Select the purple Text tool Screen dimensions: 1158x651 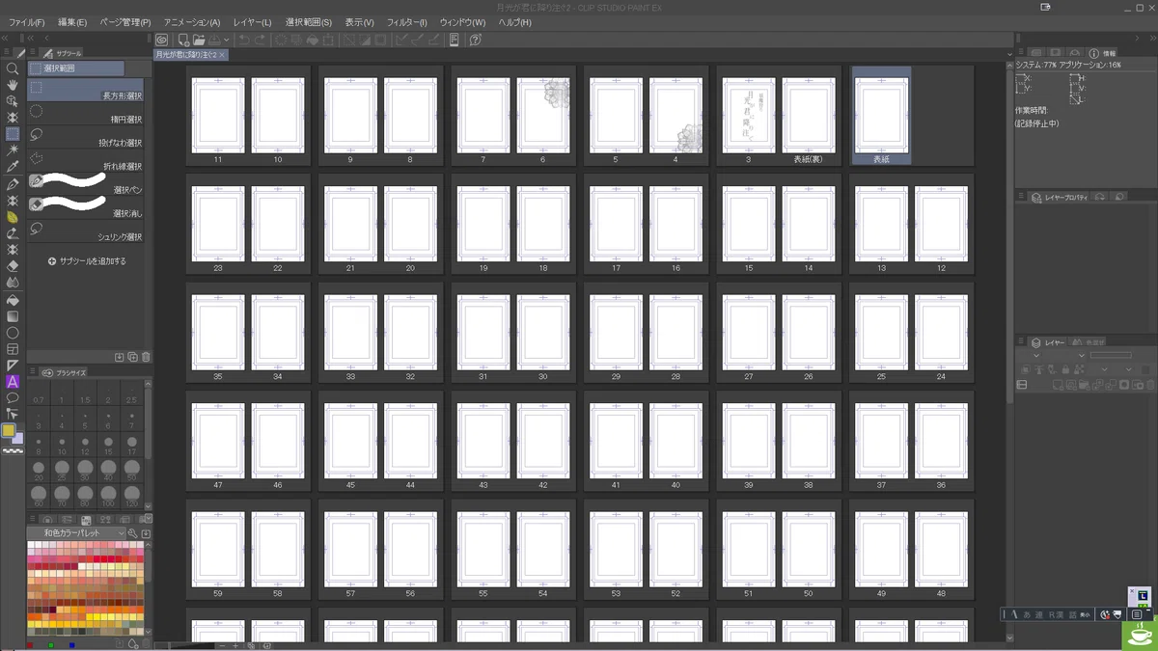point(13,382)
